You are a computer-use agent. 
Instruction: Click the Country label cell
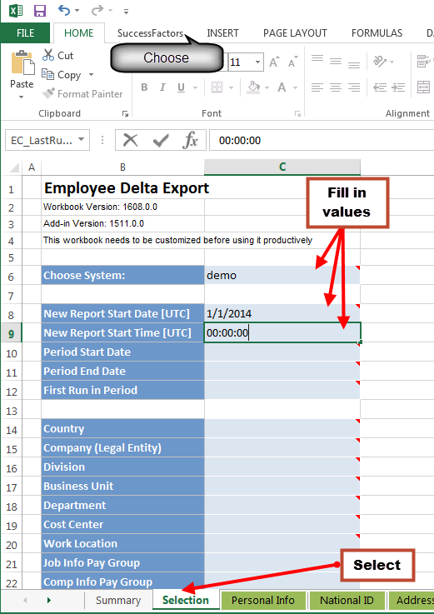pyautogui.click(x=122, y=429)
